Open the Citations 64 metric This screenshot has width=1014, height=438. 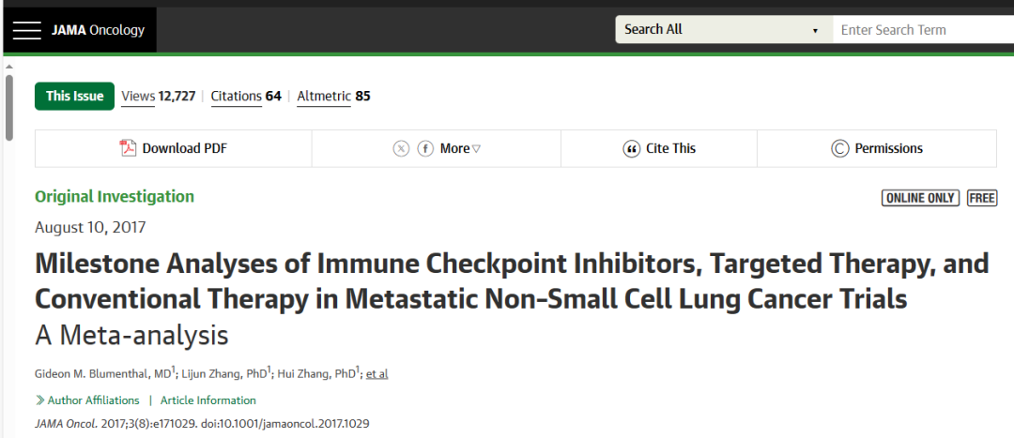[246, 96]
